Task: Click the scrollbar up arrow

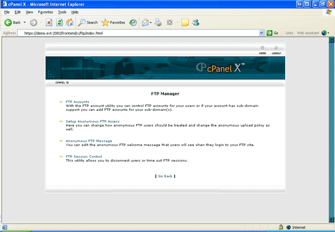Action: (332, 40)
